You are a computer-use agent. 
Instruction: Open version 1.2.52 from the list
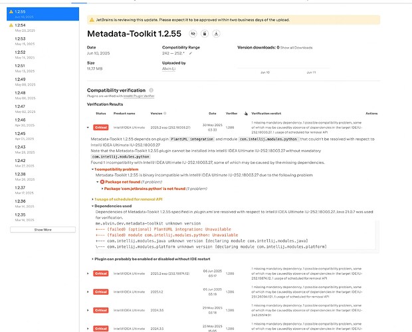click(43, 54)
